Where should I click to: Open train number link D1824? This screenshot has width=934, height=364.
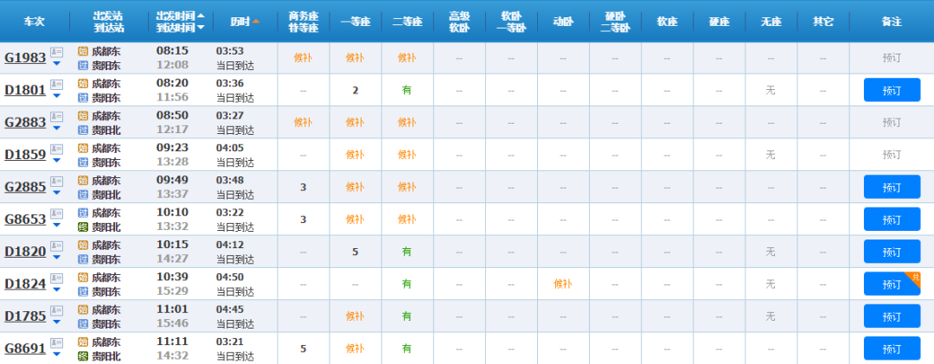click(x=26, y=284)
